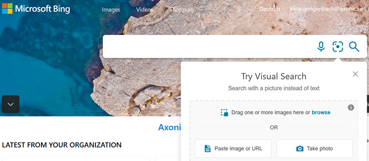Screen dimensions: 369x161
Task: Click the drag images icon
Action: [x=224, y=112]
